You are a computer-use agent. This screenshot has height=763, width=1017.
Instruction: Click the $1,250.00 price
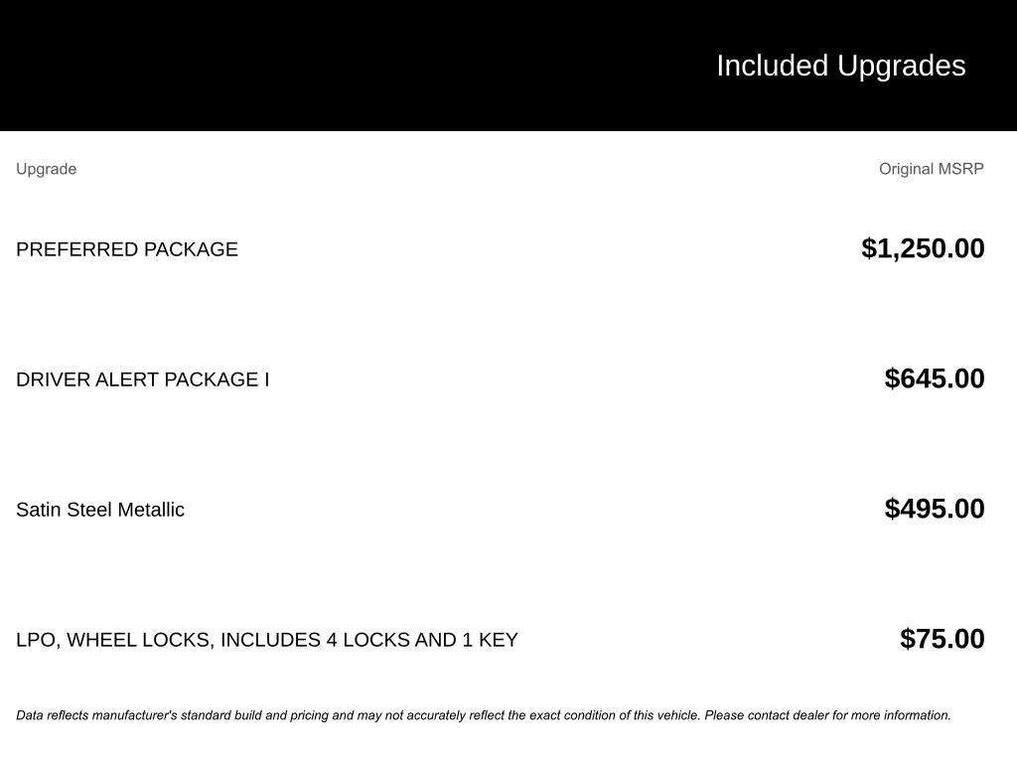pyautogui.click(x=923, y=248)
